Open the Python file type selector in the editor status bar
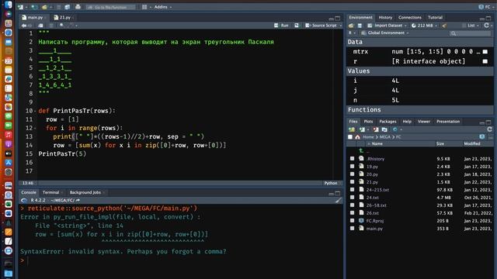The image size is (497, 279). pyautogui.click(x=332, y=183)
